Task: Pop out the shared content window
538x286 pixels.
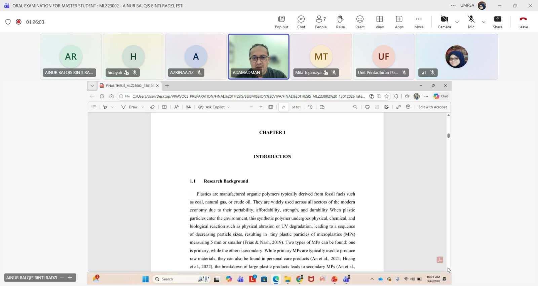Action: click(281, 22)
